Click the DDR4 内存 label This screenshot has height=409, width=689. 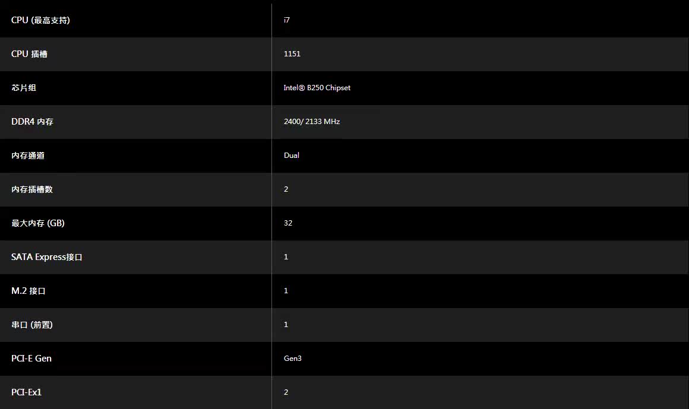[32, 122]
